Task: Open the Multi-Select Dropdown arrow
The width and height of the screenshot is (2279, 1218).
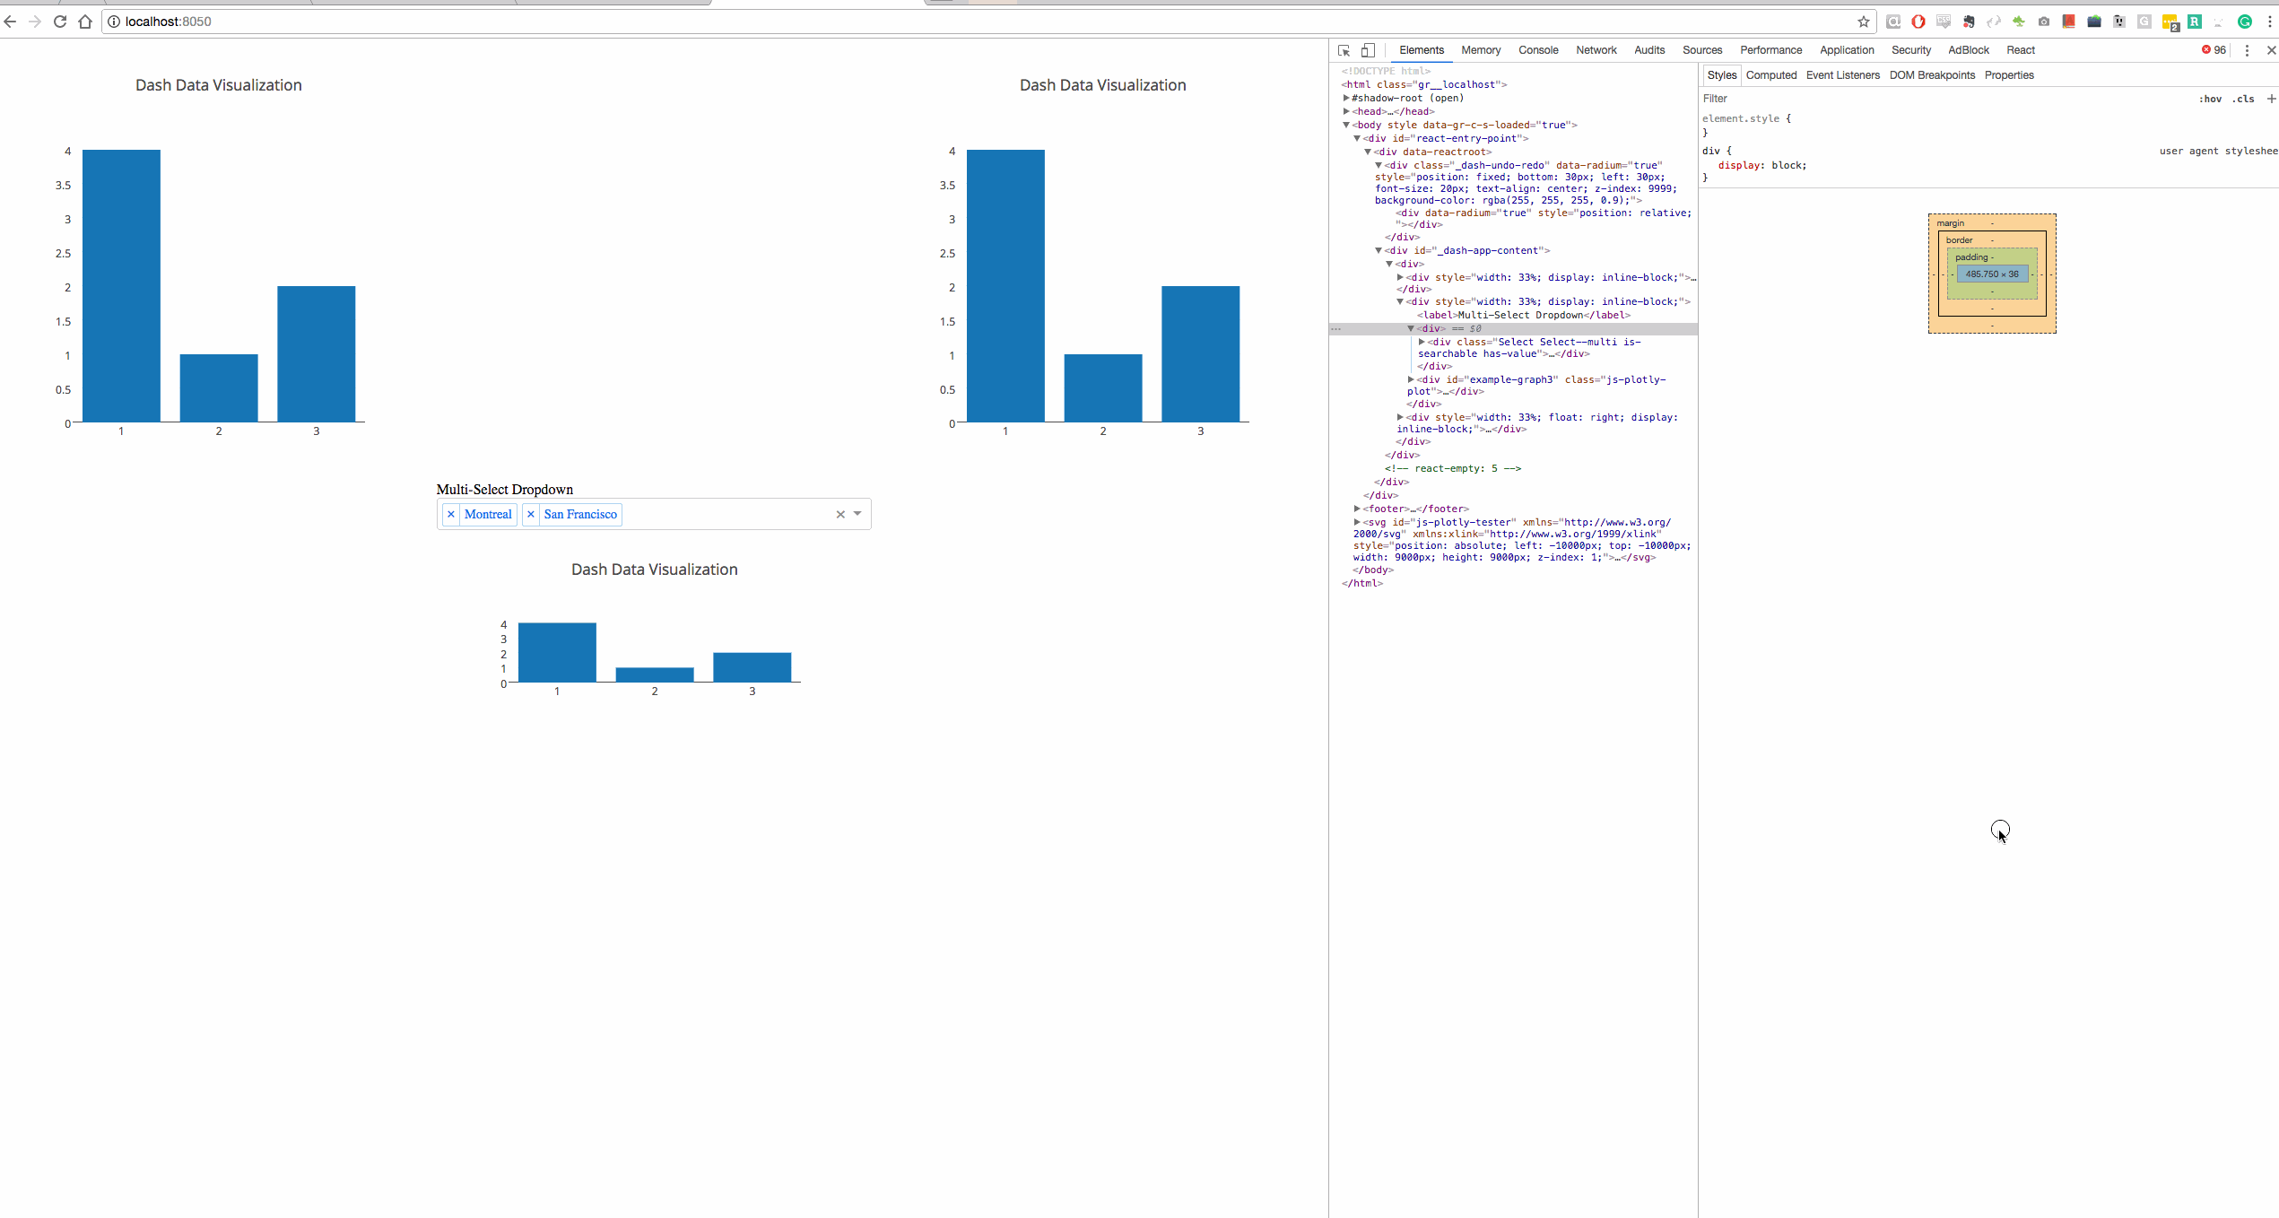Action: click(x=857, y=514)
